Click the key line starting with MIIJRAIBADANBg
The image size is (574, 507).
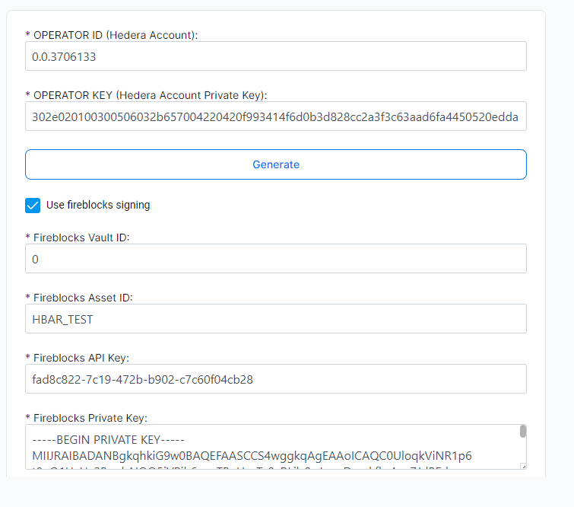[x=252, y=456]
